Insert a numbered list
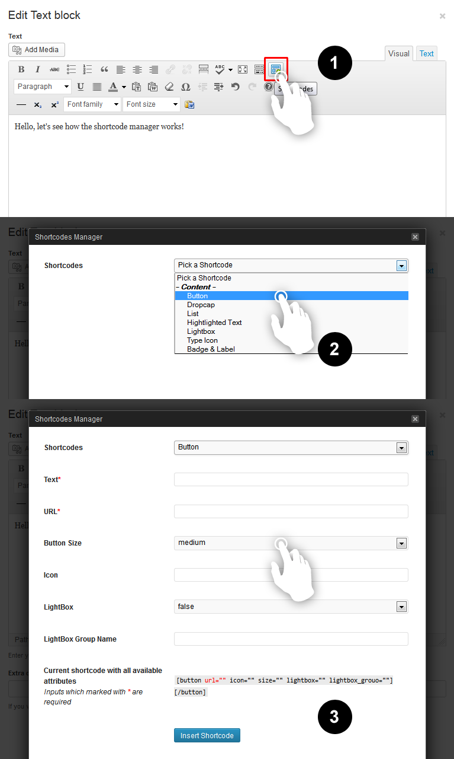 click(88, 69)
